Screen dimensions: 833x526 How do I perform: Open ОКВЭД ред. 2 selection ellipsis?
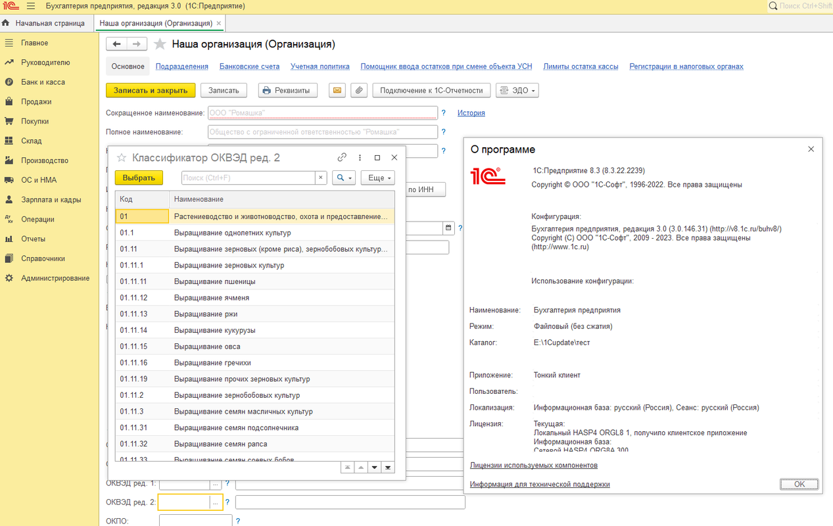216,503
